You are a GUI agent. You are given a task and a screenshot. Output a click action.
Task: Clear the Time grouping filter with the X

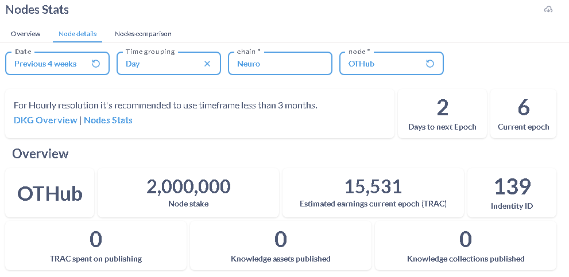click(x=207, y=64)
